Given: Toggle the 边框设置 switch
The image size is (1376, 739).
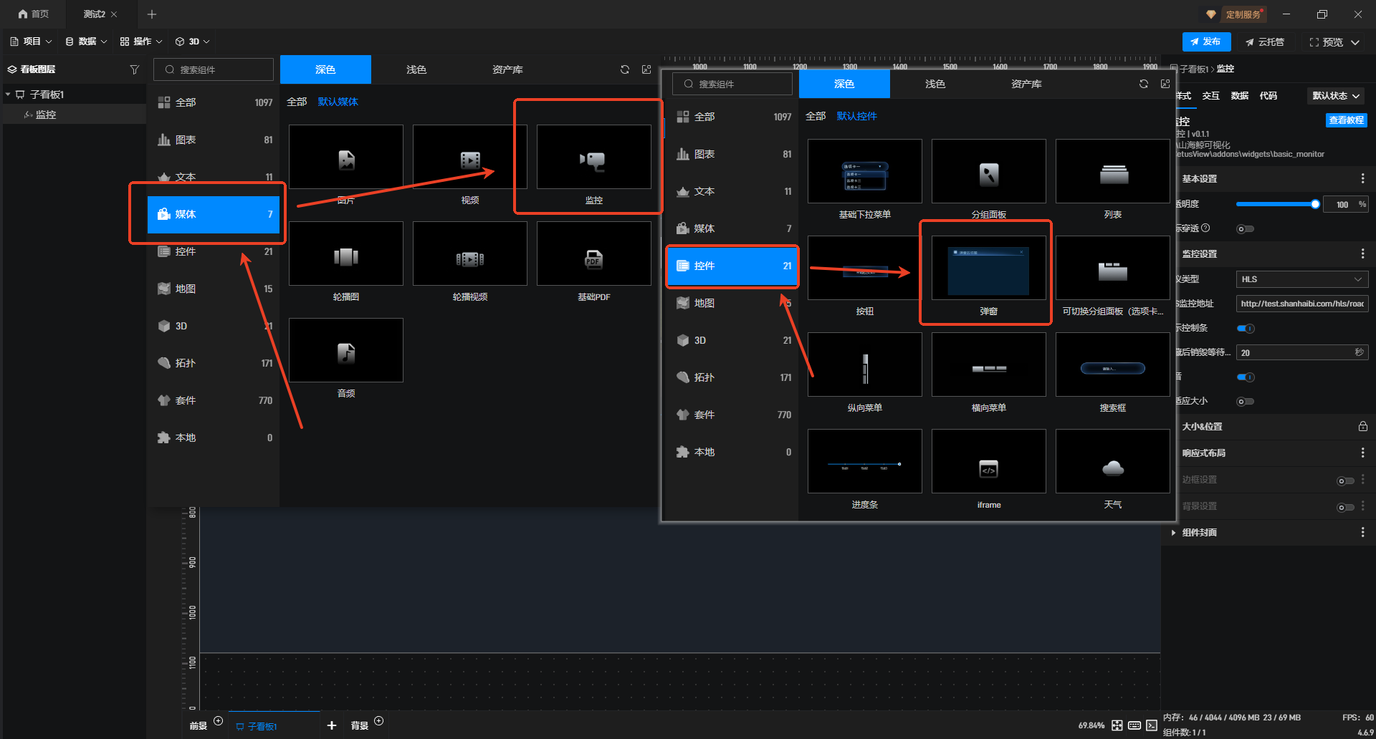Looking at the screenshot, I should coord(1345,480).
